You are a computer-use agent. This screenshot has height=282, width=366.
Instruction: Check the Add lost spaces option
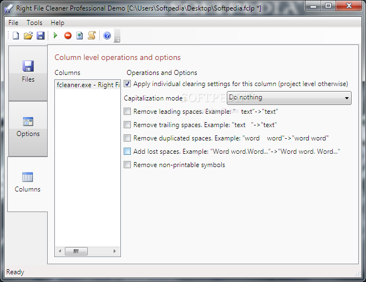coord(127,151)
